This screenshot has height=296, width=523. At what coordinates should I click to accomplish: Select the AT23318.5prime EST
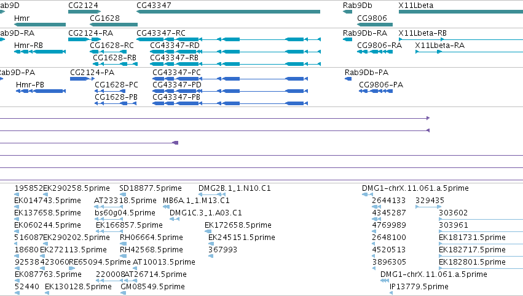(125, 201)
